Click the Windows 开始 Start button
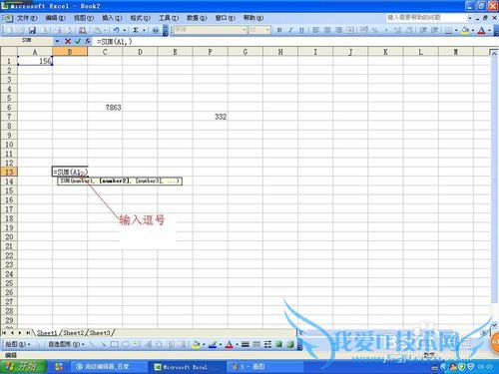The image size is (499, 374). tap(22, 367)
